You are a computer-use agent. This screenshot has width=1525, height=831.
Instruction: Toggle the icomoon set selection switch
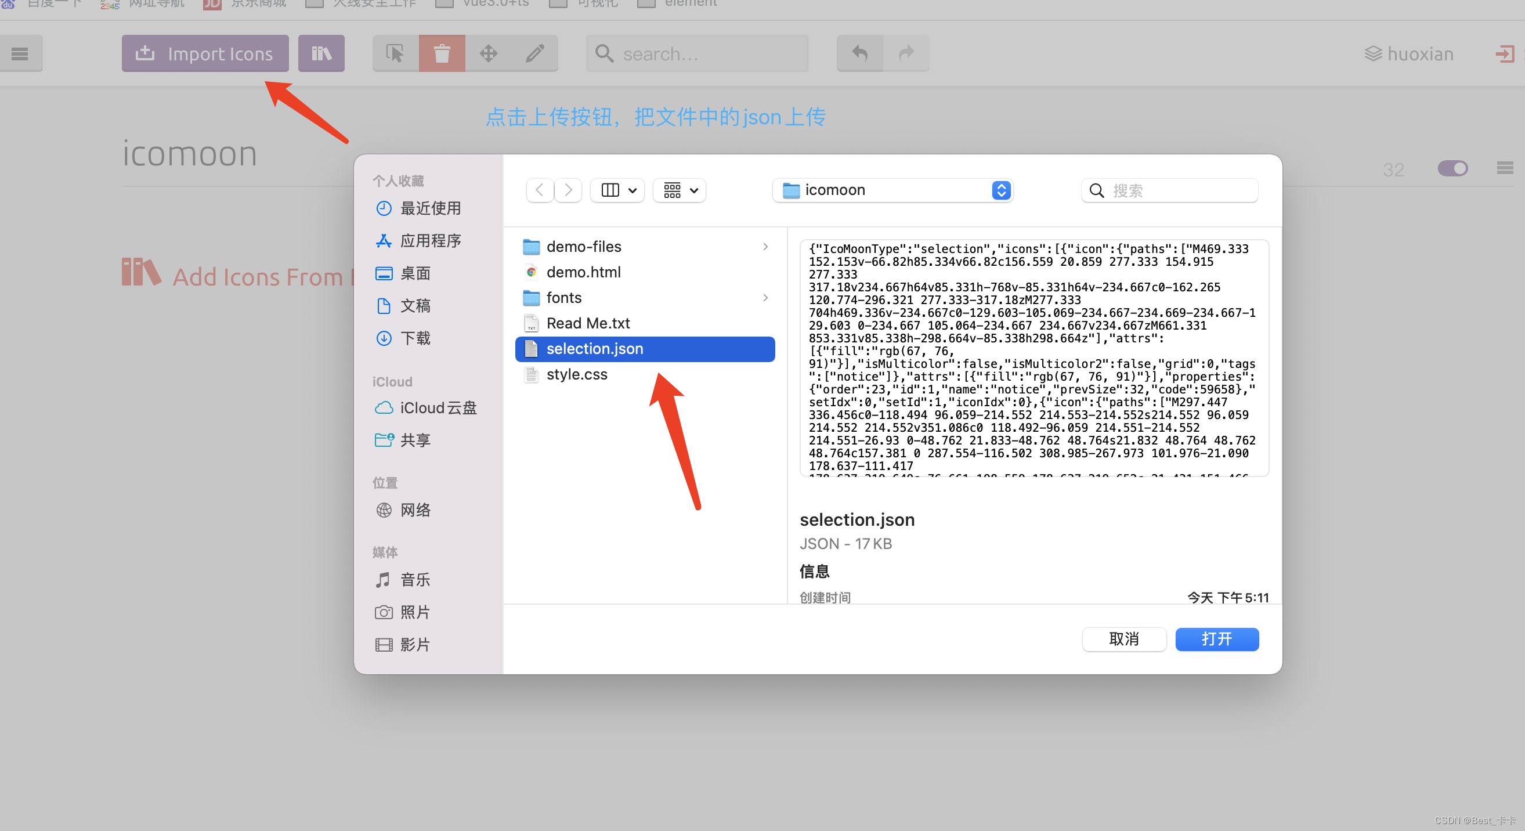point(1452,169)
